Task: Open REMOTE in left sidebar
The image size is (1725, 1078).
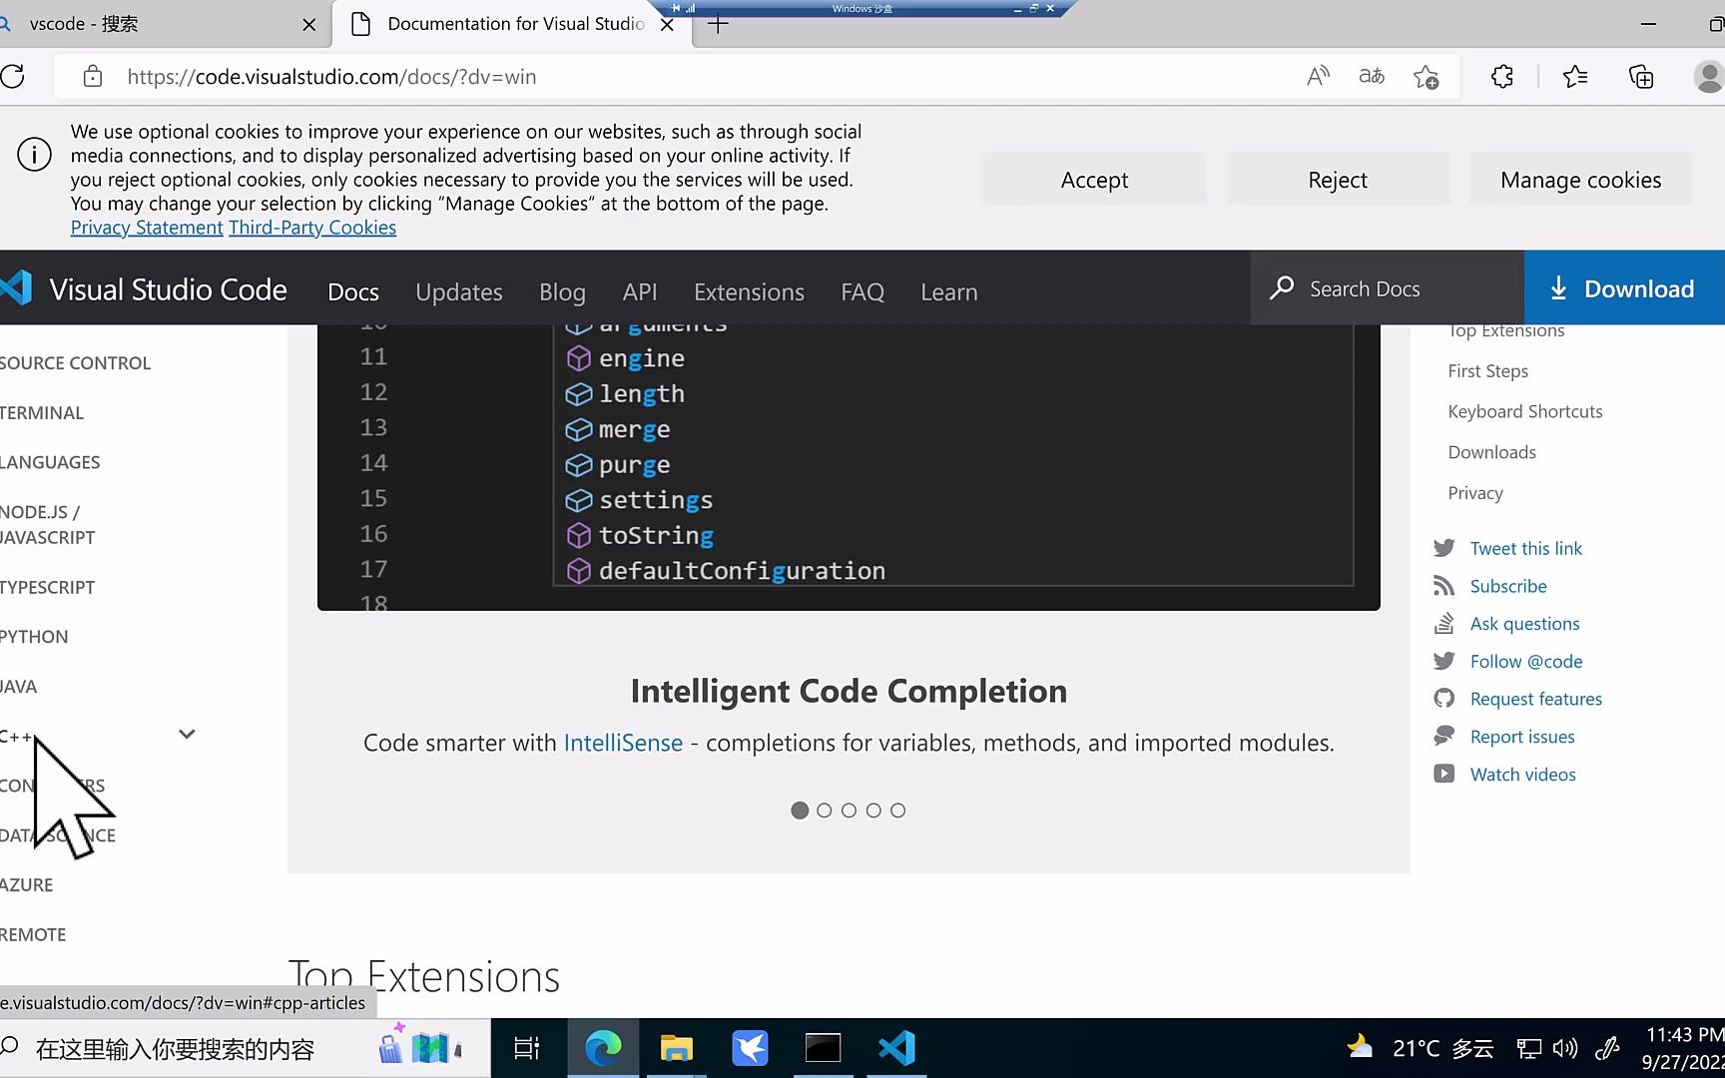Action: coord(33,935)
